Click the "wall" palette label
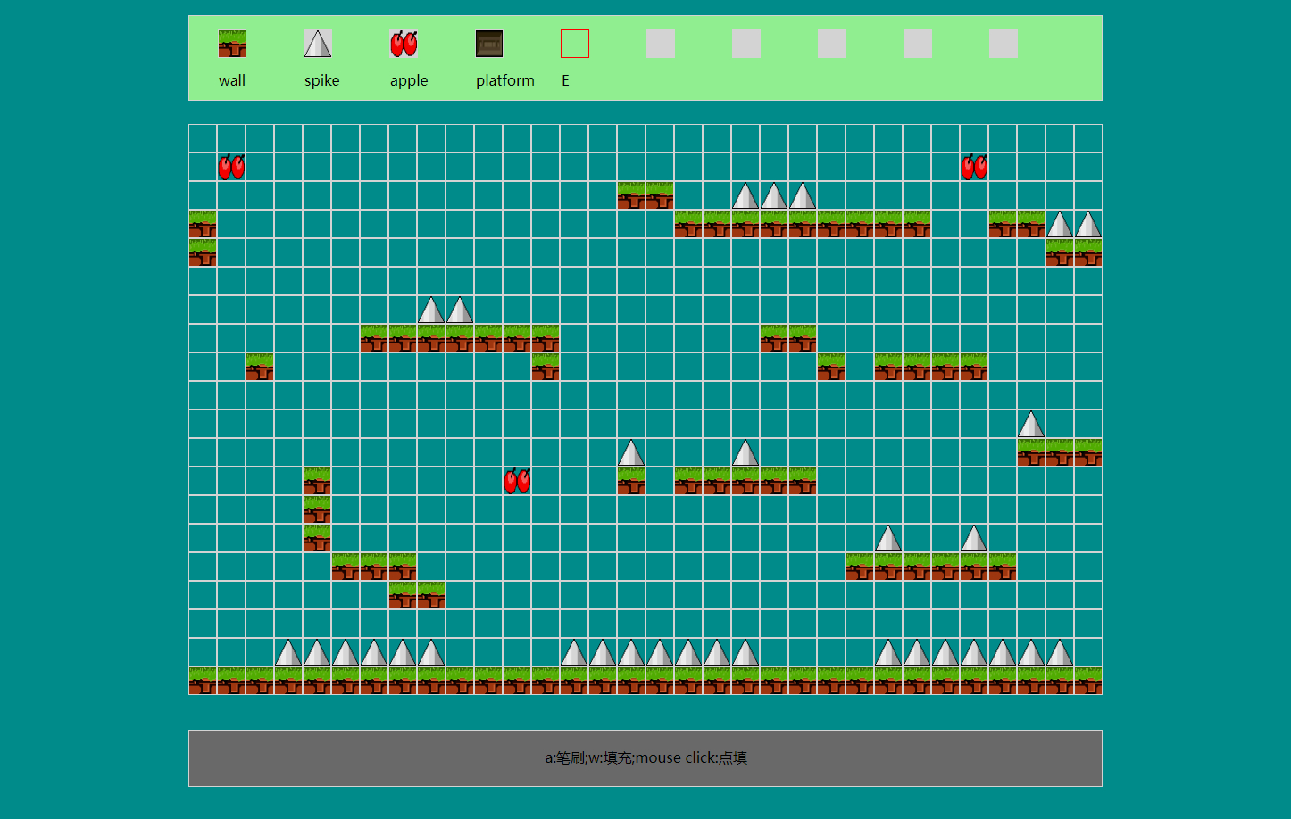The height and width of the screenshot is (819, 1291). click(232, 80)
